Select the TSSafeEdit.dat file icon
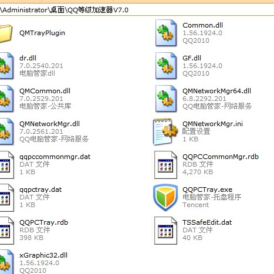This screenshot has width=274, height=274. tap(165, 231)
